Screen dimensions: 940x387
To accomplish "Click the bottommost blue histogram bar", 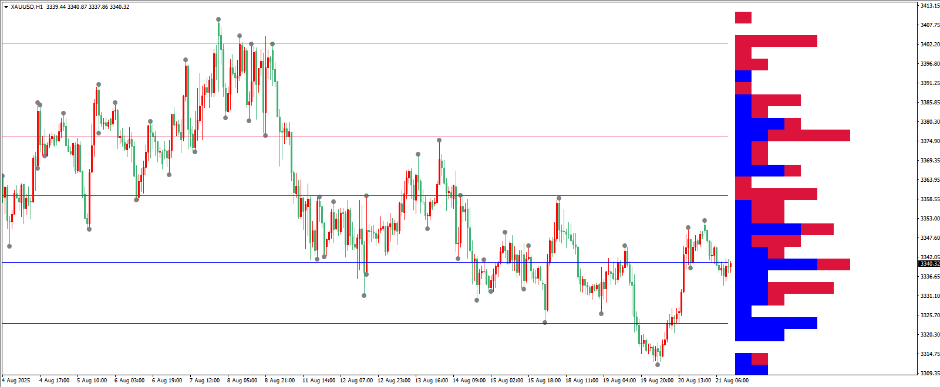I will (751, 370).
